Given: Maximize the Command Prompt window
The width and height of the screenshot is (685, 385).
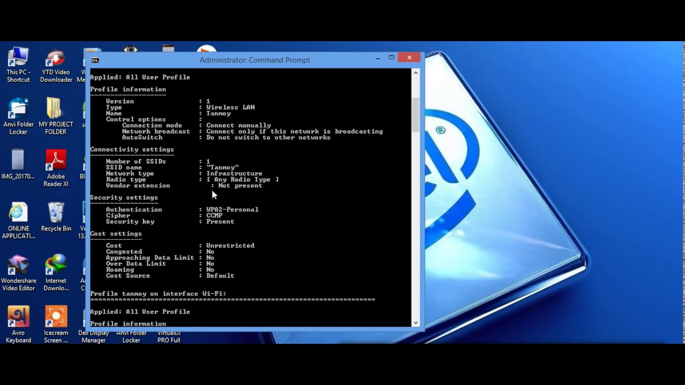Looking at the screenshot, I should tap(391, 58).
